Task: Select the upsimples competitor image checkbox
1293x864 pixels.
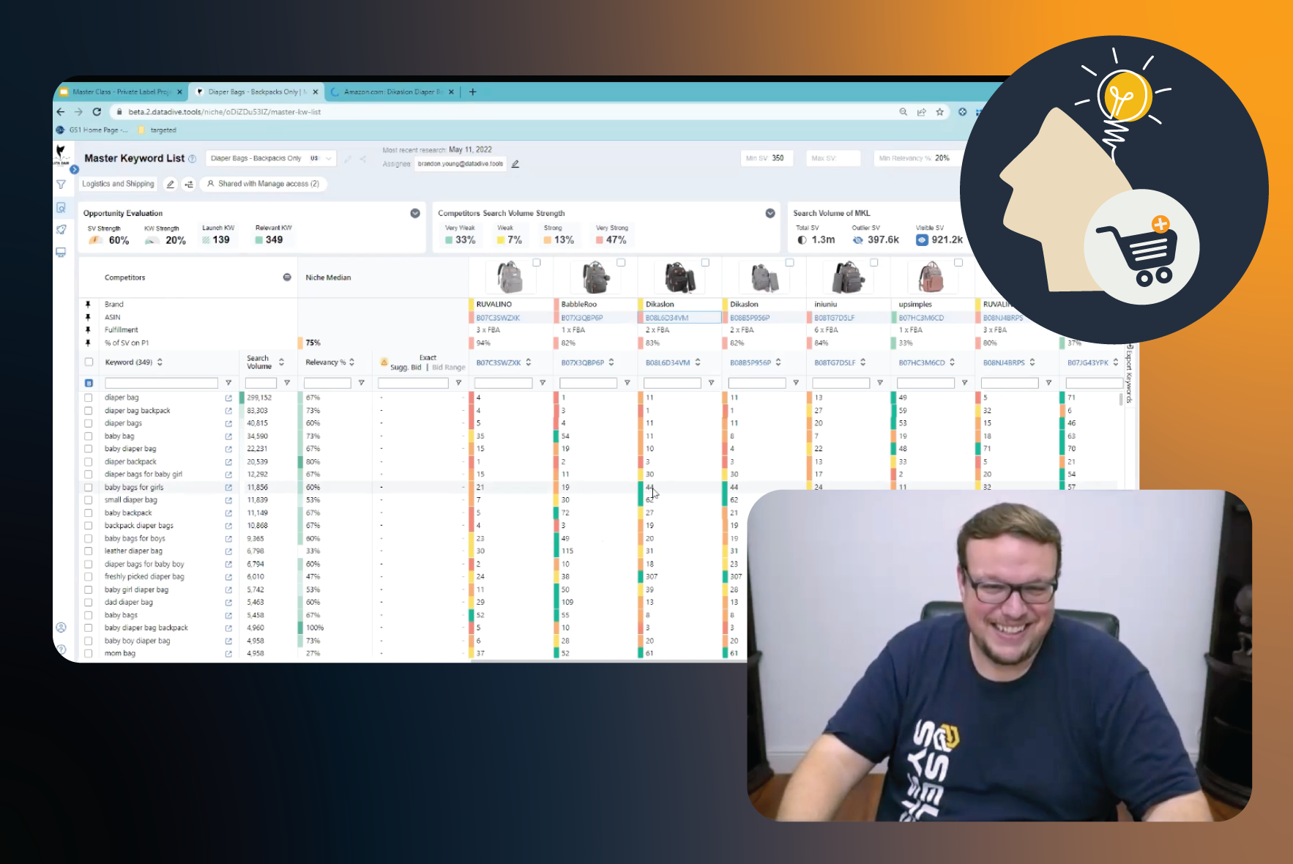Action: tap(958, 262)
